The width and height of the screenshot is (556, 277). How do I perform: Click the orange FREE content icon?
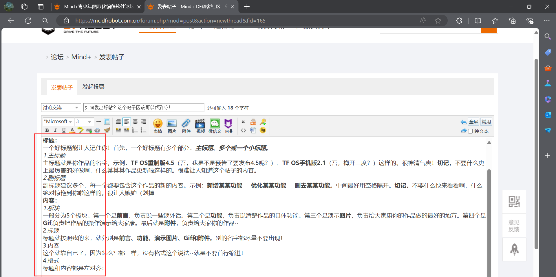click(253, 122)
